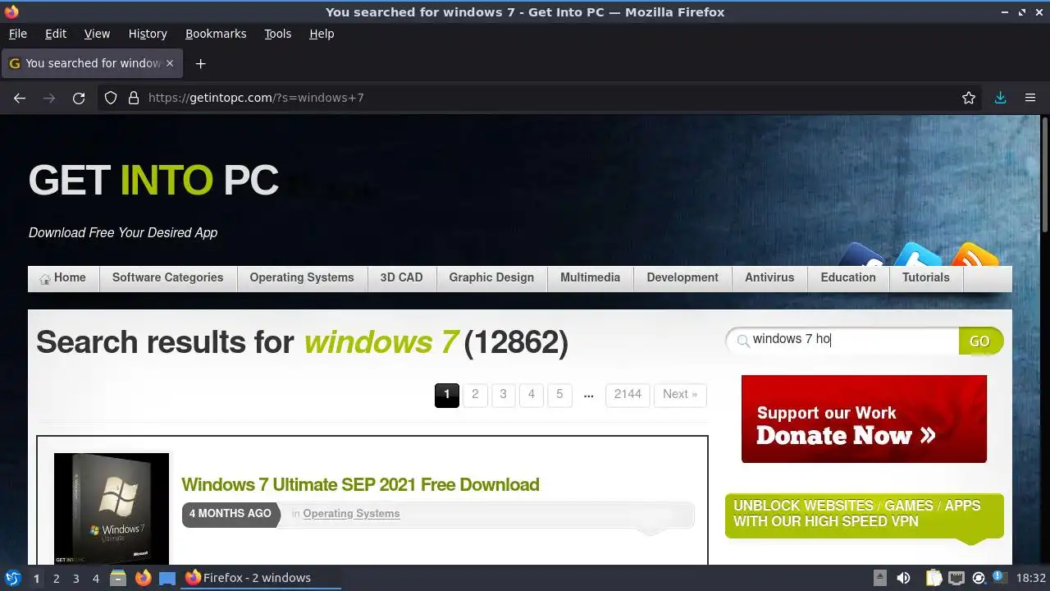Open the Multimedia category

coord(590,278)
